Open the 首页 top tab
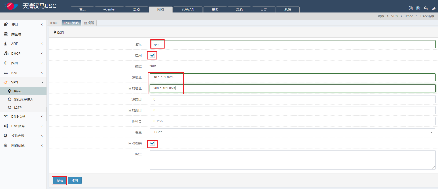The height and width of the screenshot is (189, 438). point(82,9)
